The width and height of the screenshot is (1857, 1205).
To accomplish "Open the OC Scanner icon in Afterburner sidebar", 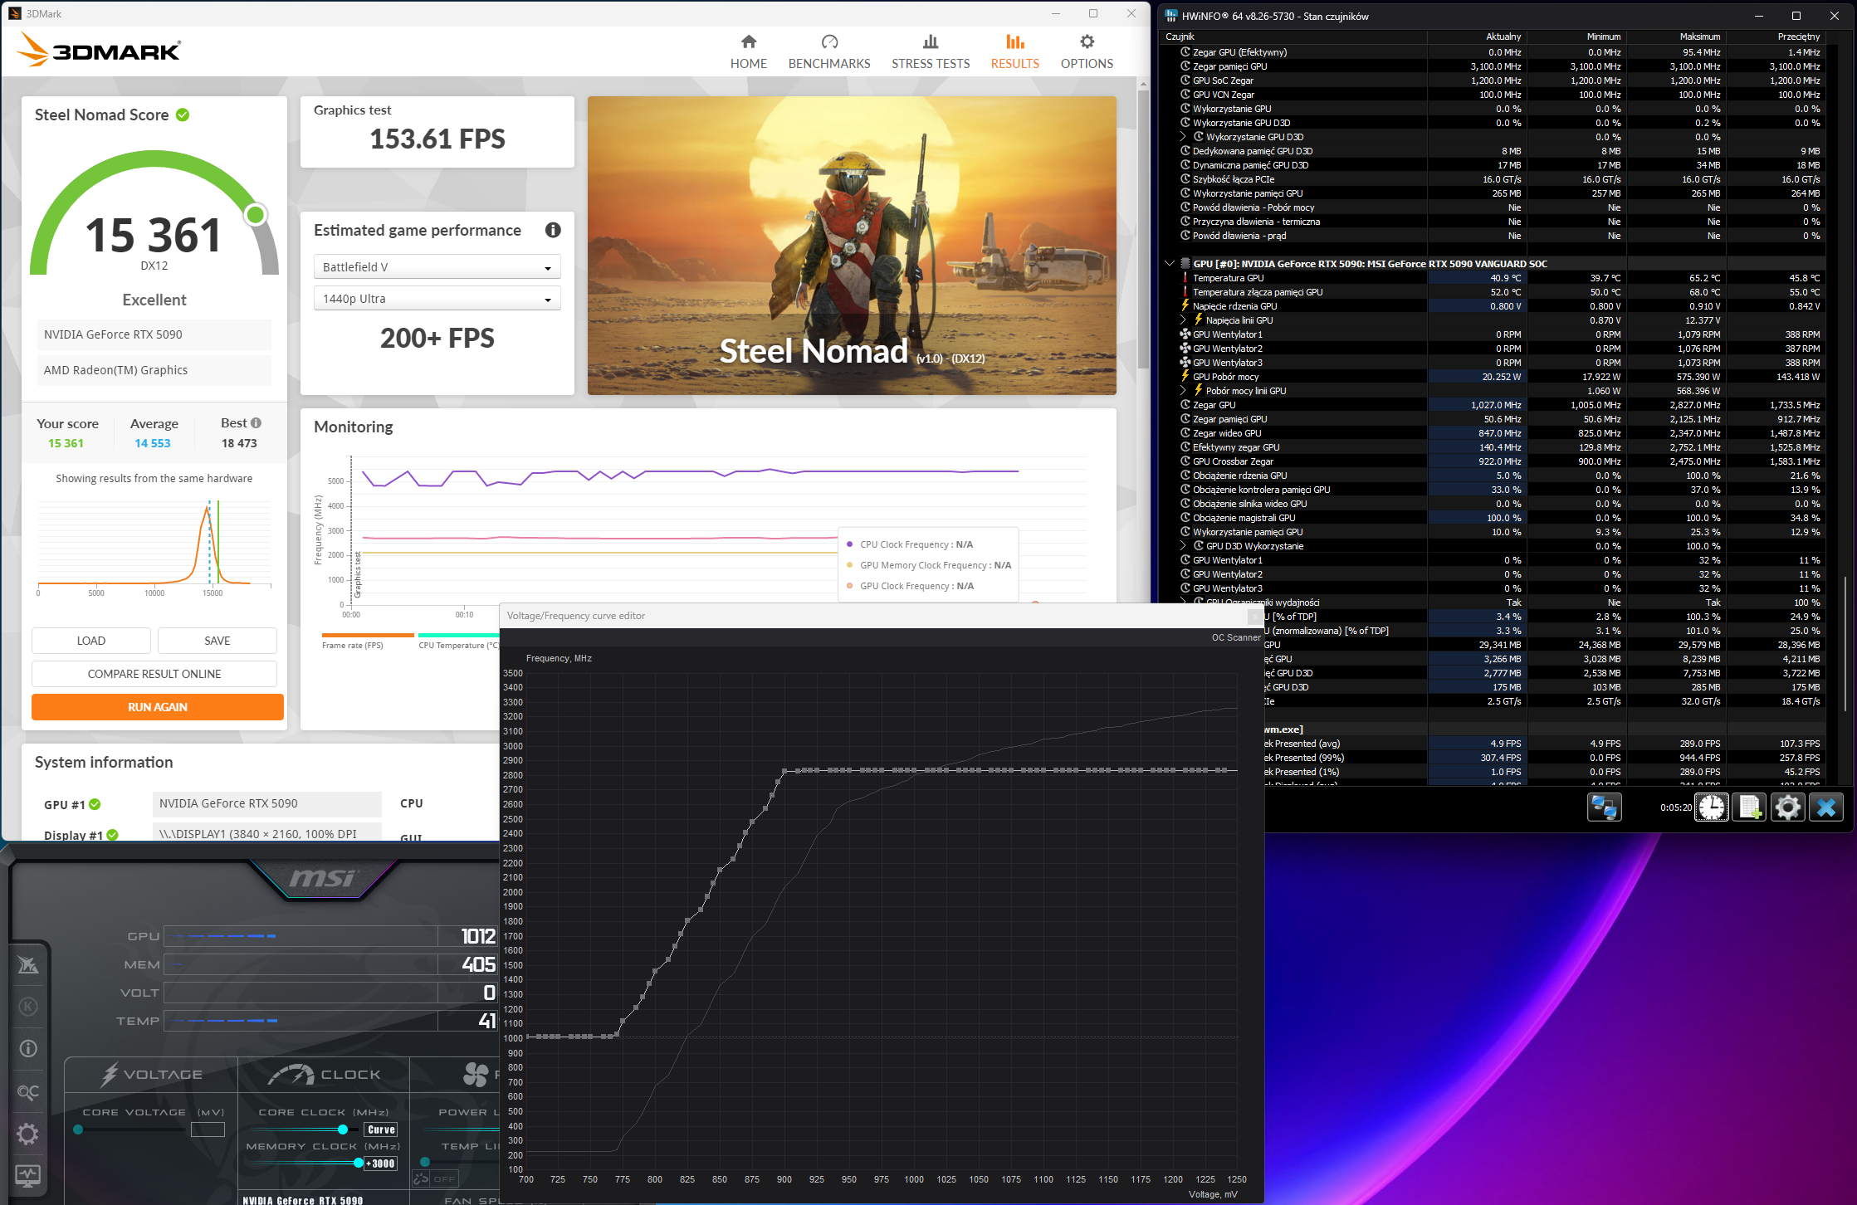I will coord(28,1091).
